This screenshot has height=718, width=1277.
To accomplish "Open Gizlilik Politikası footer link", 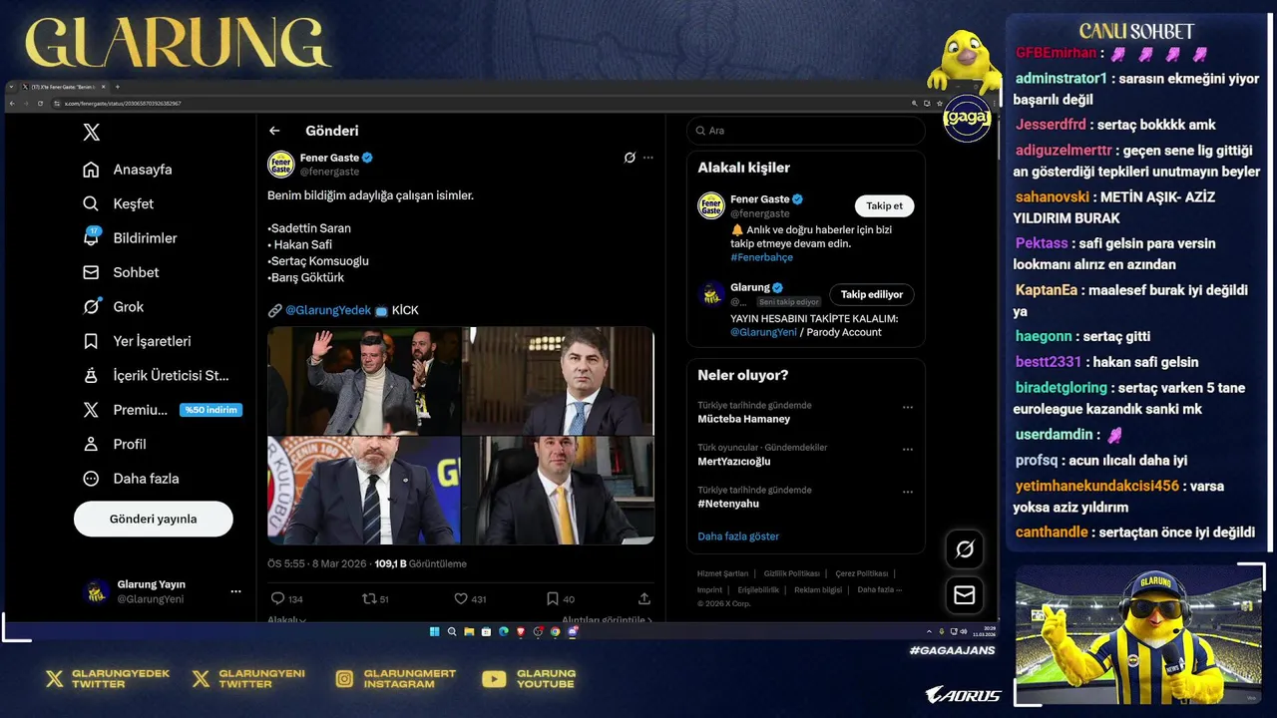I will [x=791, y=573].
